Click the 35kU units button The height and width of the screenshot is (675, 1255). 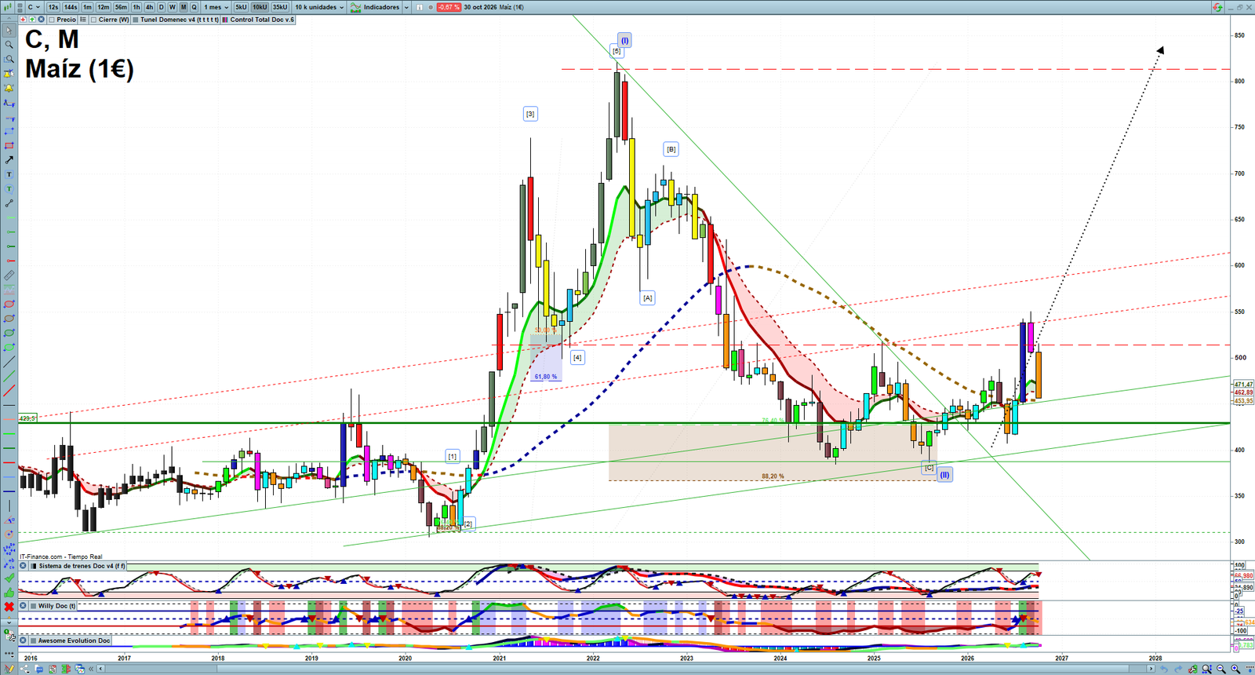(280, 7)
